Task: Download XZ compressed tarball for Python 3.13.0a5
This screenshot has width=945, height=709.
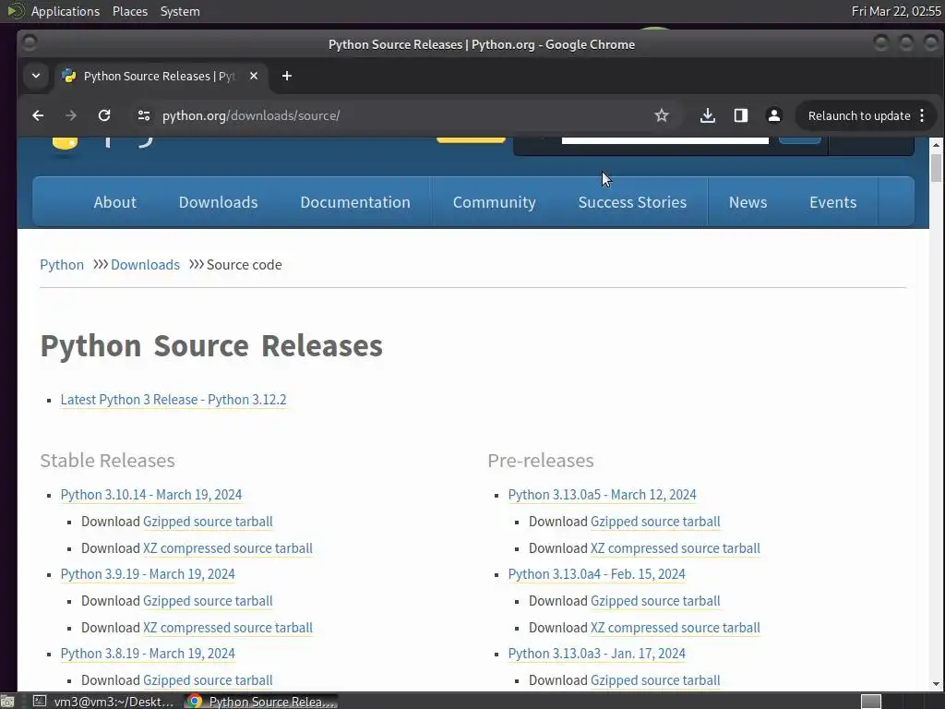Action: click(x=675, y=548)
